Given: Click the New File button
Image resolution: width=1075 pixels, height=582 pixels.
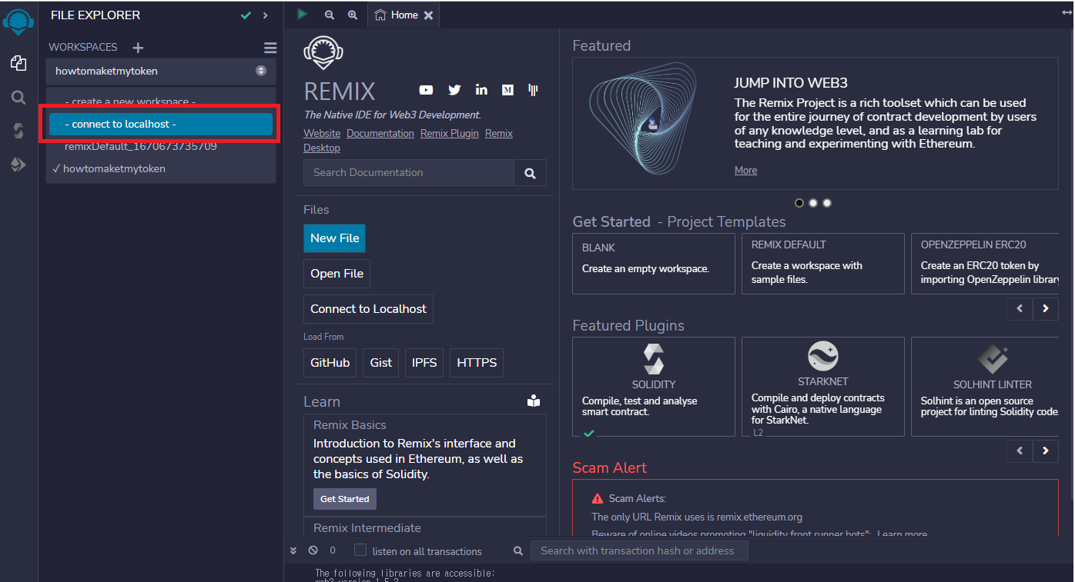Looking at the screenshot, I should [x=334, y=238].
